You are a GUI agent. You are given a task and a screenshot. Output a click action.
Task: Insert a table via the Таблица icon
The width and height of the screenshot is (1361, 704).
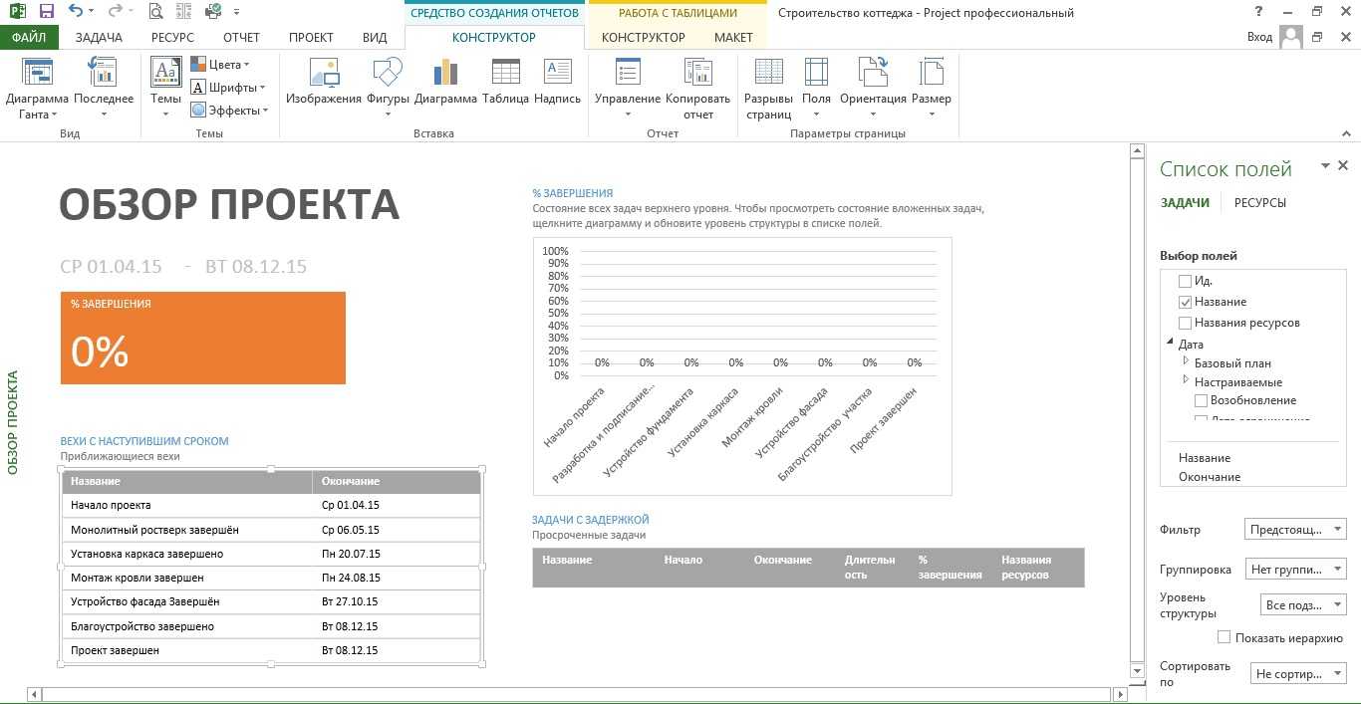[505, 75]
